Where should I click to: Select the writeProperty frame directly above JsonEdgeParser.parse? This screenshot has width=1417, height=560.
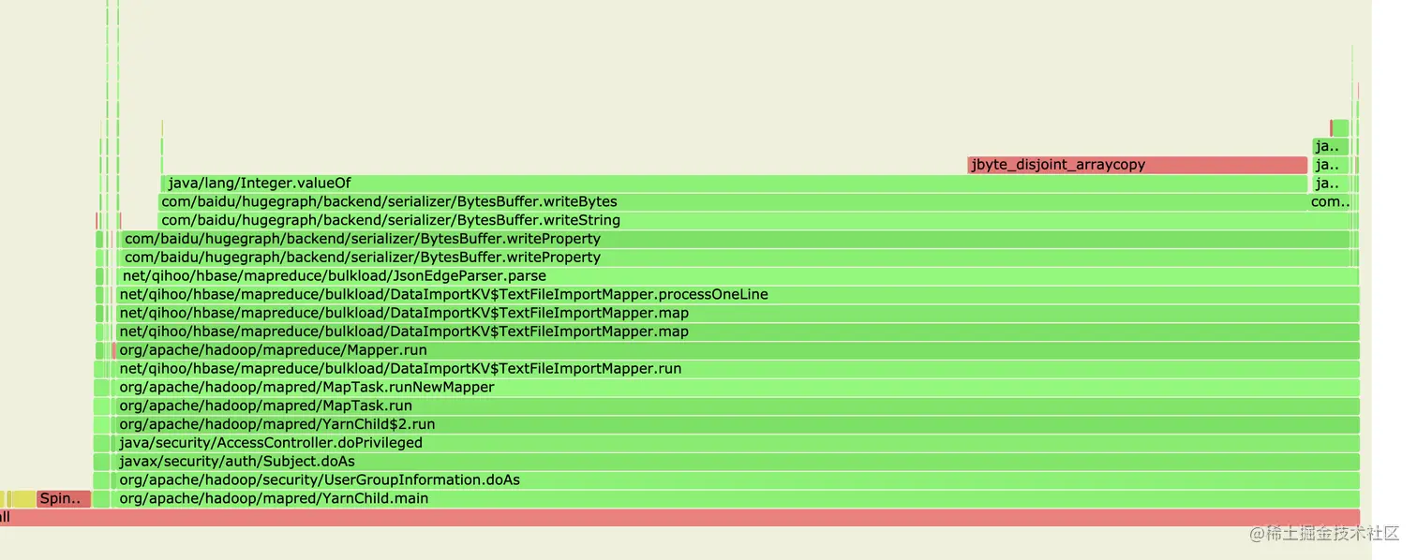click(736, 258)
